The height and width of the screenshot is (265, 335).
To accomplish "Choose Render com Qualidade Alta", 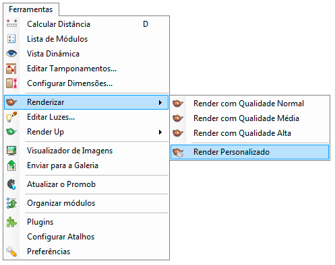I will pos(250,133).
